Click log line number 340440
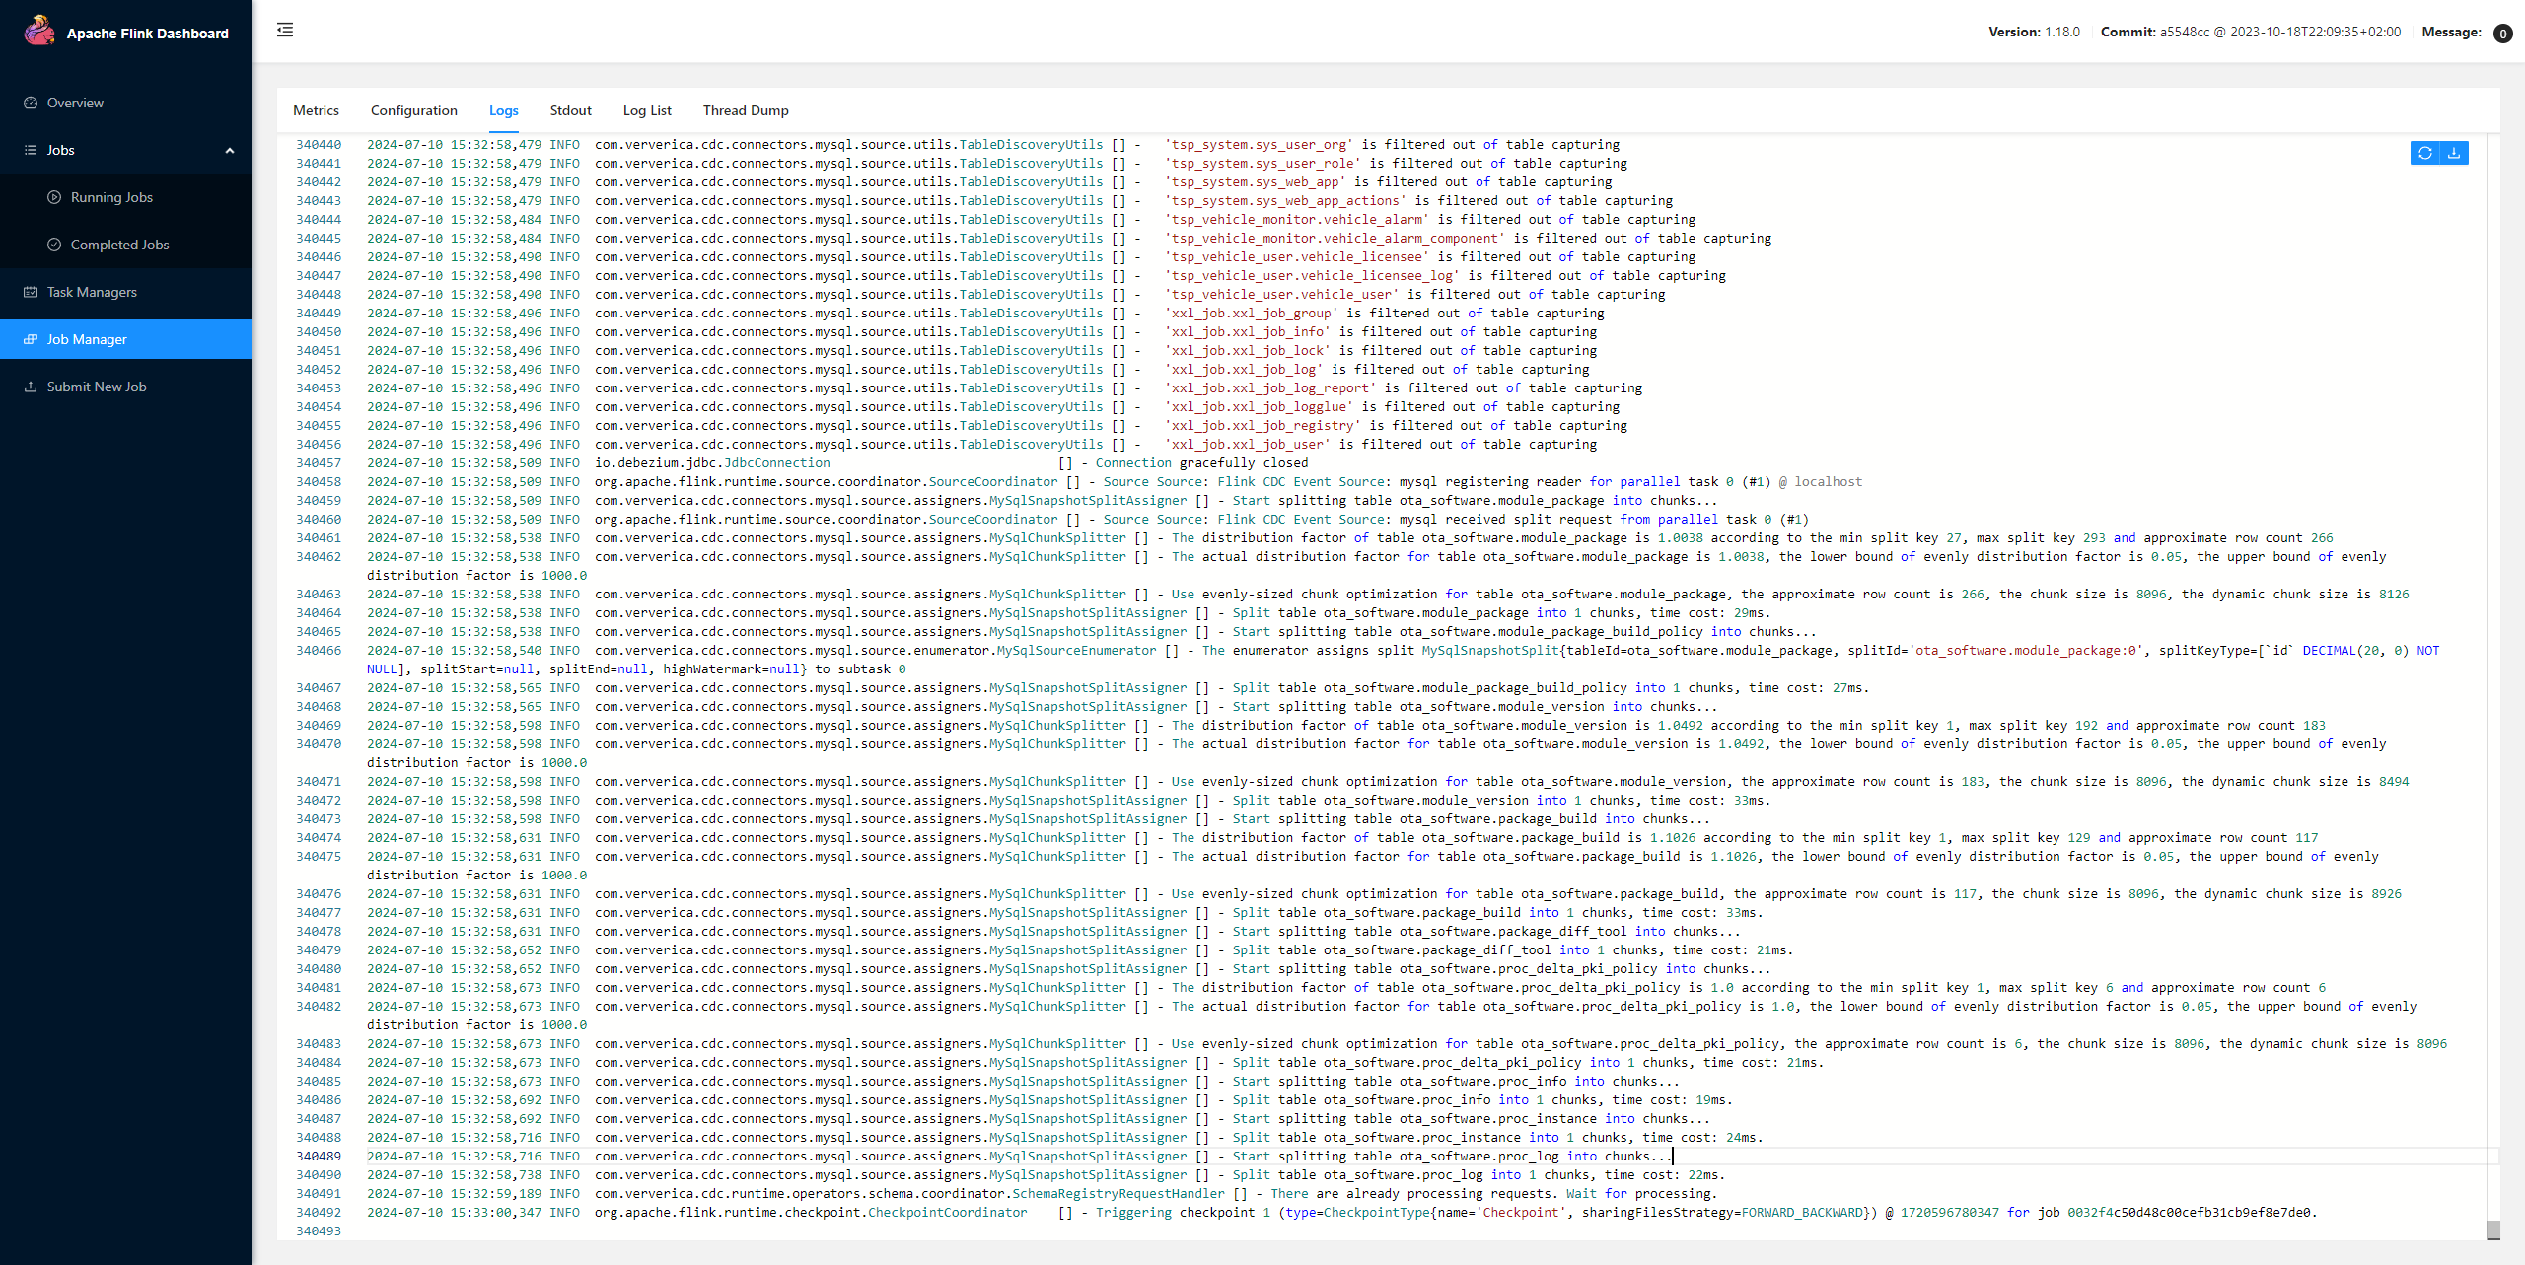This screenshot has height=1265, width=2525. tap(319, 144)
